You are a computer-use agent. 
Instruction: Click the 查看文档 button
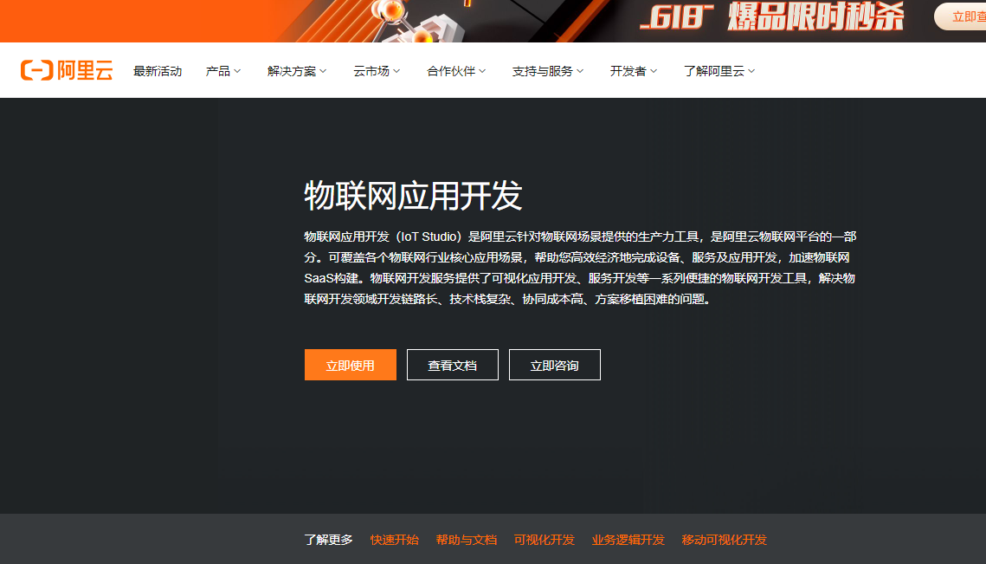pyautogui.click(x=453, y=365)
